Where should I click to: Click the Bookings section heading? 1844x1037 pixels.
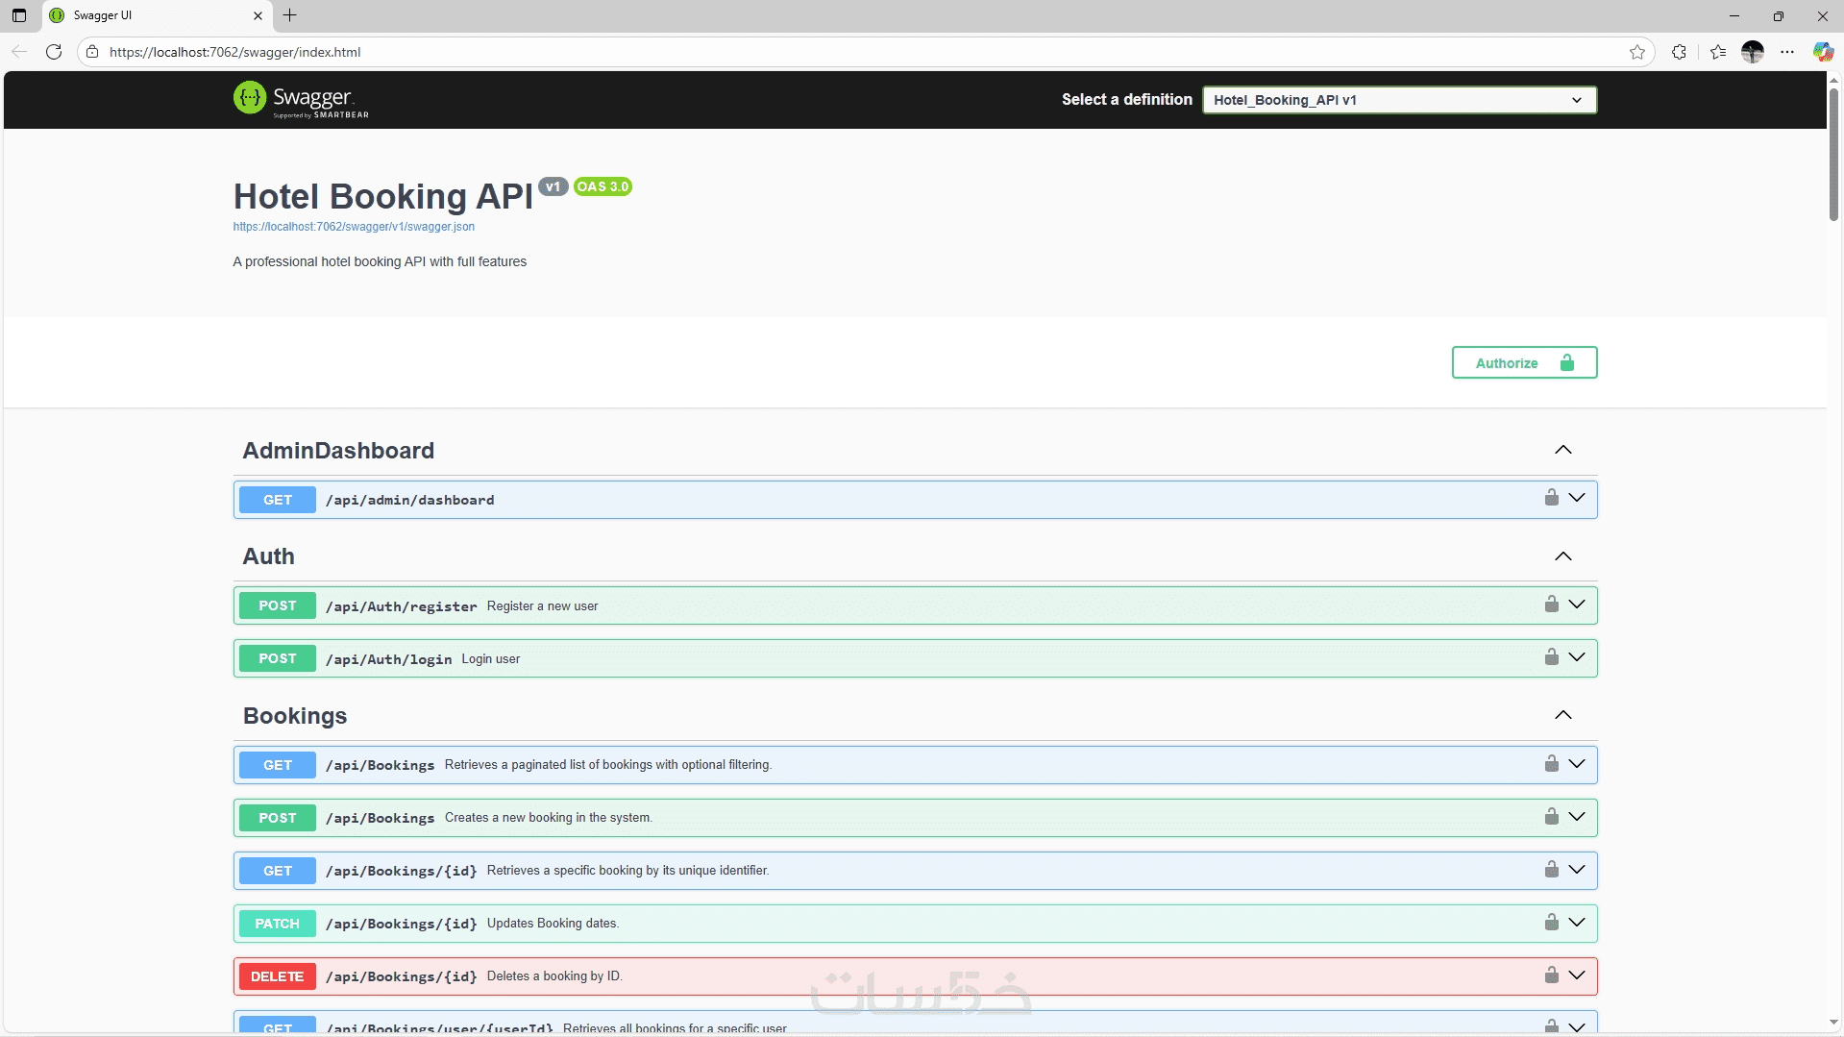[295, 716]
